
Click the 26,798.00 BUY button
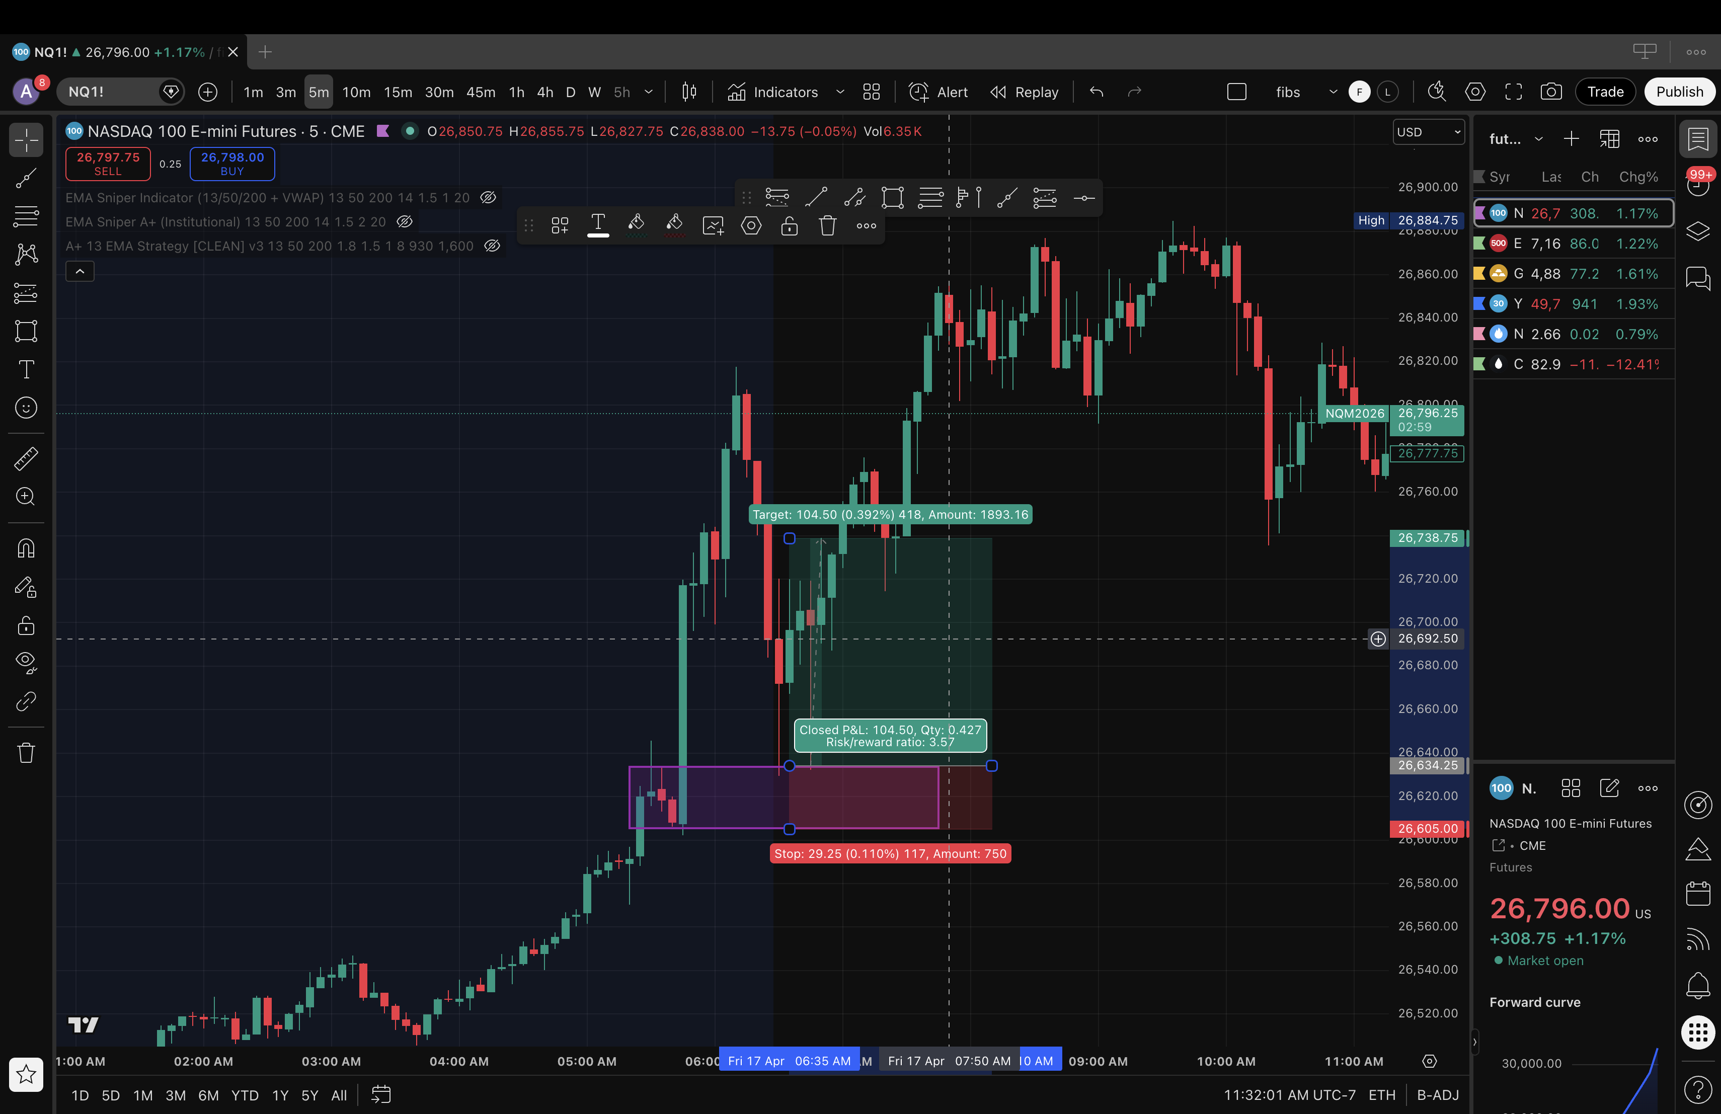point(232,164)
